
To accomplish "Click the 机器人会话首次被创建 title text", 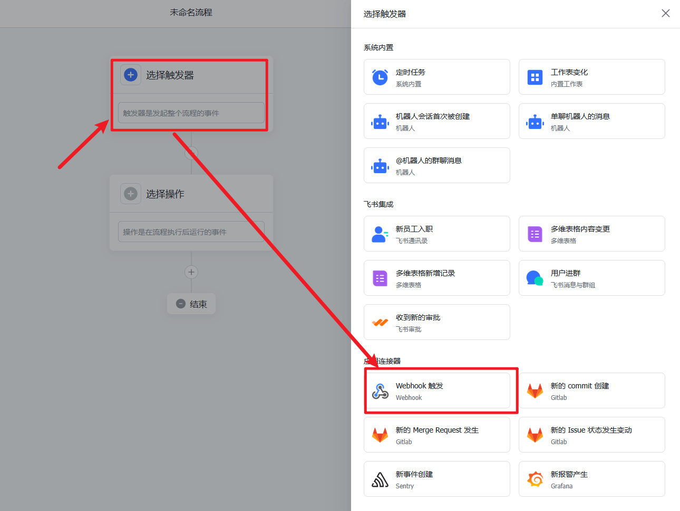I will (433, 116).
